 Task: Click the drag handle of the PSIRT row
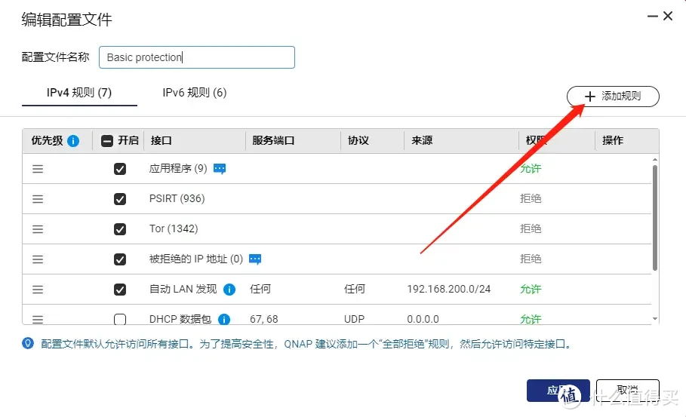38,199
